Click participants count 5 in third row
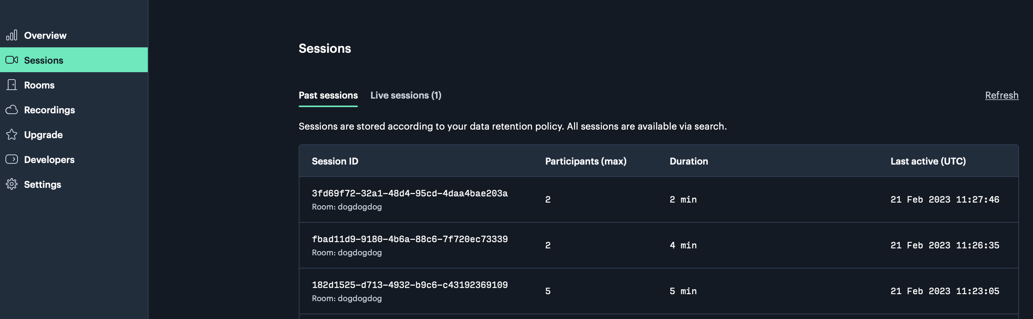Screen dimensions: 1033x319 (x=548, y=291)
